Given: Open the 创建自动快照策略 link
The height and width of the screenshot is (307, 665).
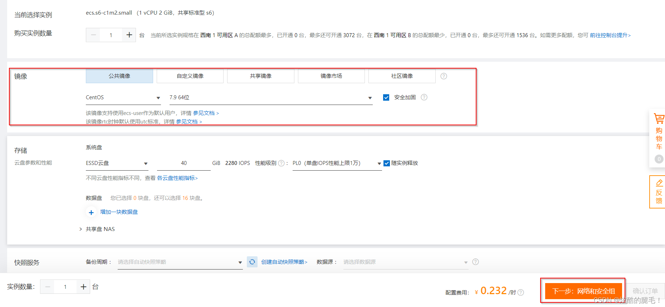Looking at the screenshot, I should coord(284,262).
